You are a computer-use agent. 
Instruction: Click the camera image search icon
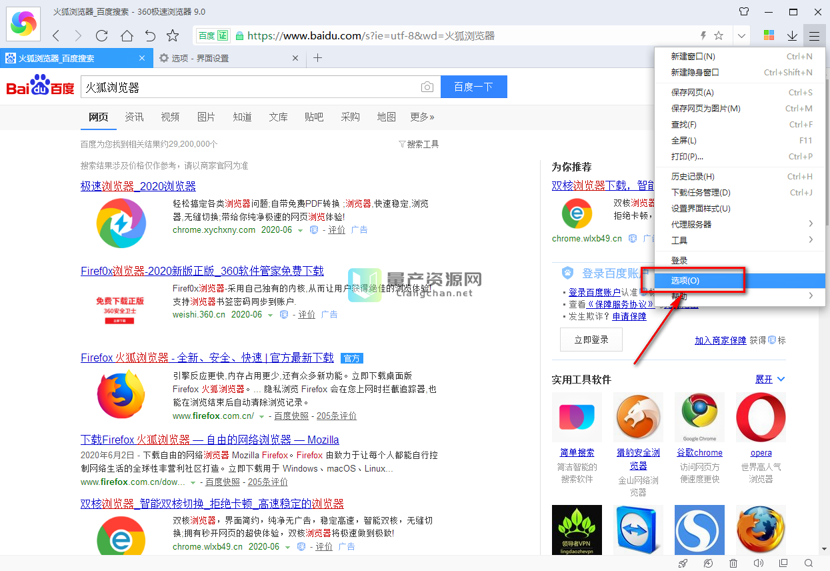(x=427, y=87)
